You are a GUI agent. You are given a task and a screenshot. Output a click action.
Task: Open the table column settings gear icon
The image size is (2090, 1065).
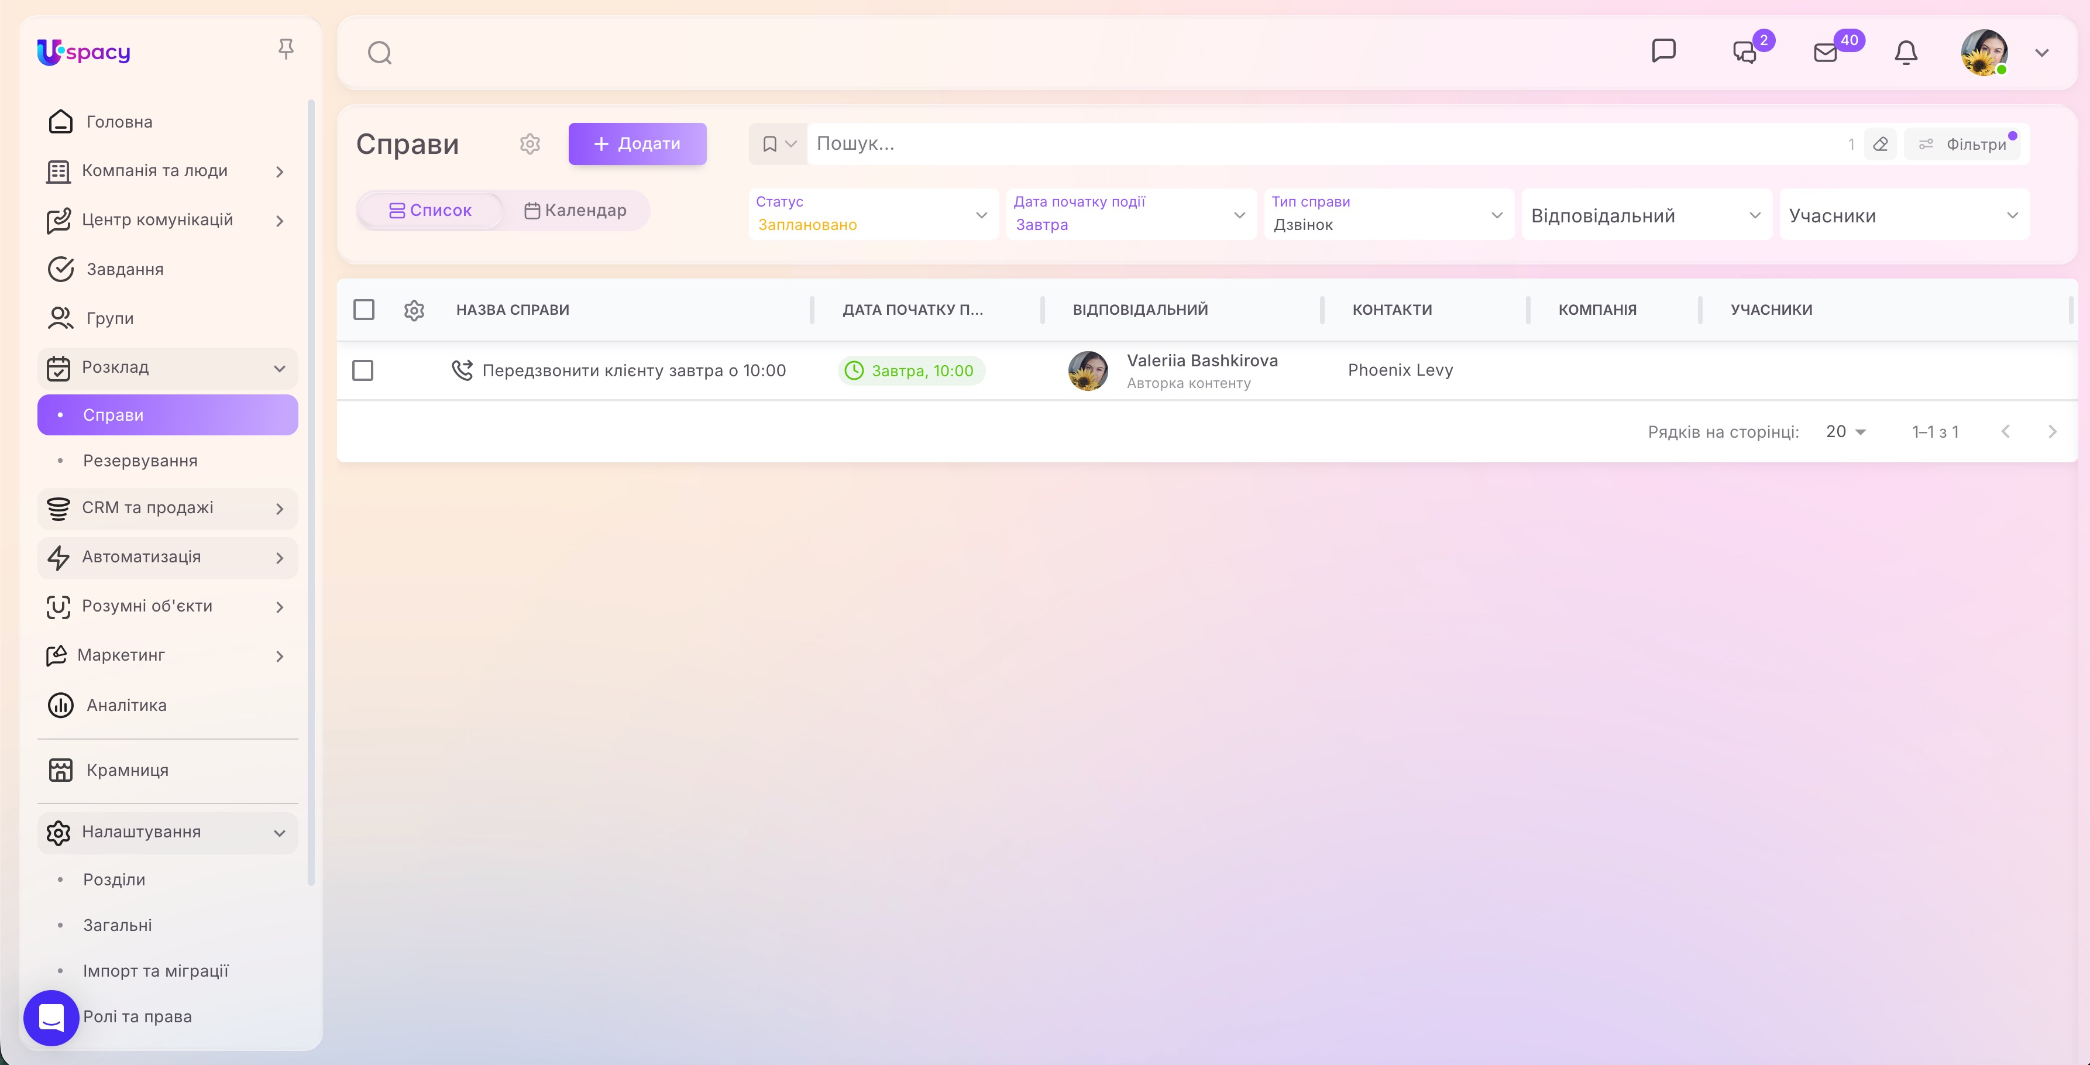click(x=414, y=310)
